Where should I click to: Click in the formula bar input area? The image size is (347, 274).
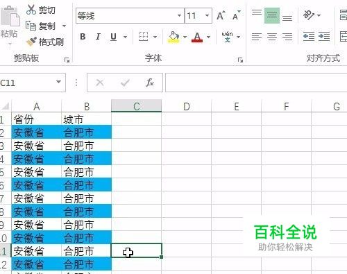coord(256,83)
